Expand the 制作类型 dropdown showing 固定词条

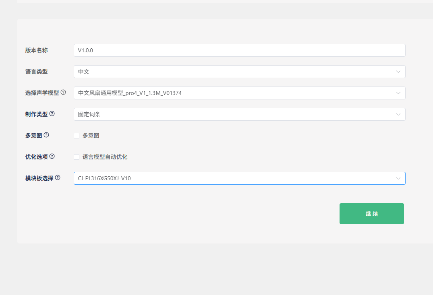pos(234,114)
